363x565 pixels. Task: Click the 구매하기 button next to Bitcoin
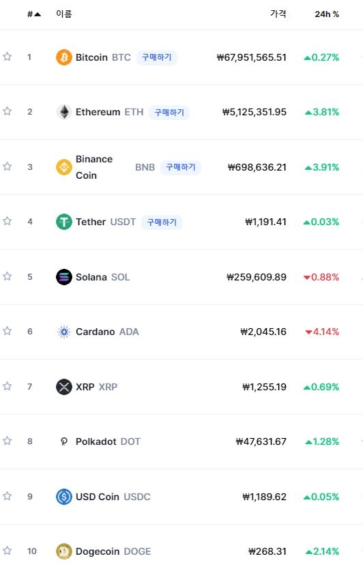click(x=156, y=57)
